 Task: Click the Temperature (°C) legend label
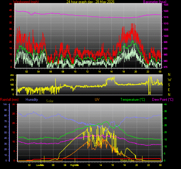(133, 100)
